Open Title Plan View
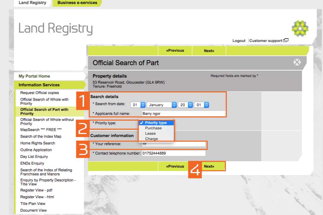323x215 pixels. click(x=33, y=204)
